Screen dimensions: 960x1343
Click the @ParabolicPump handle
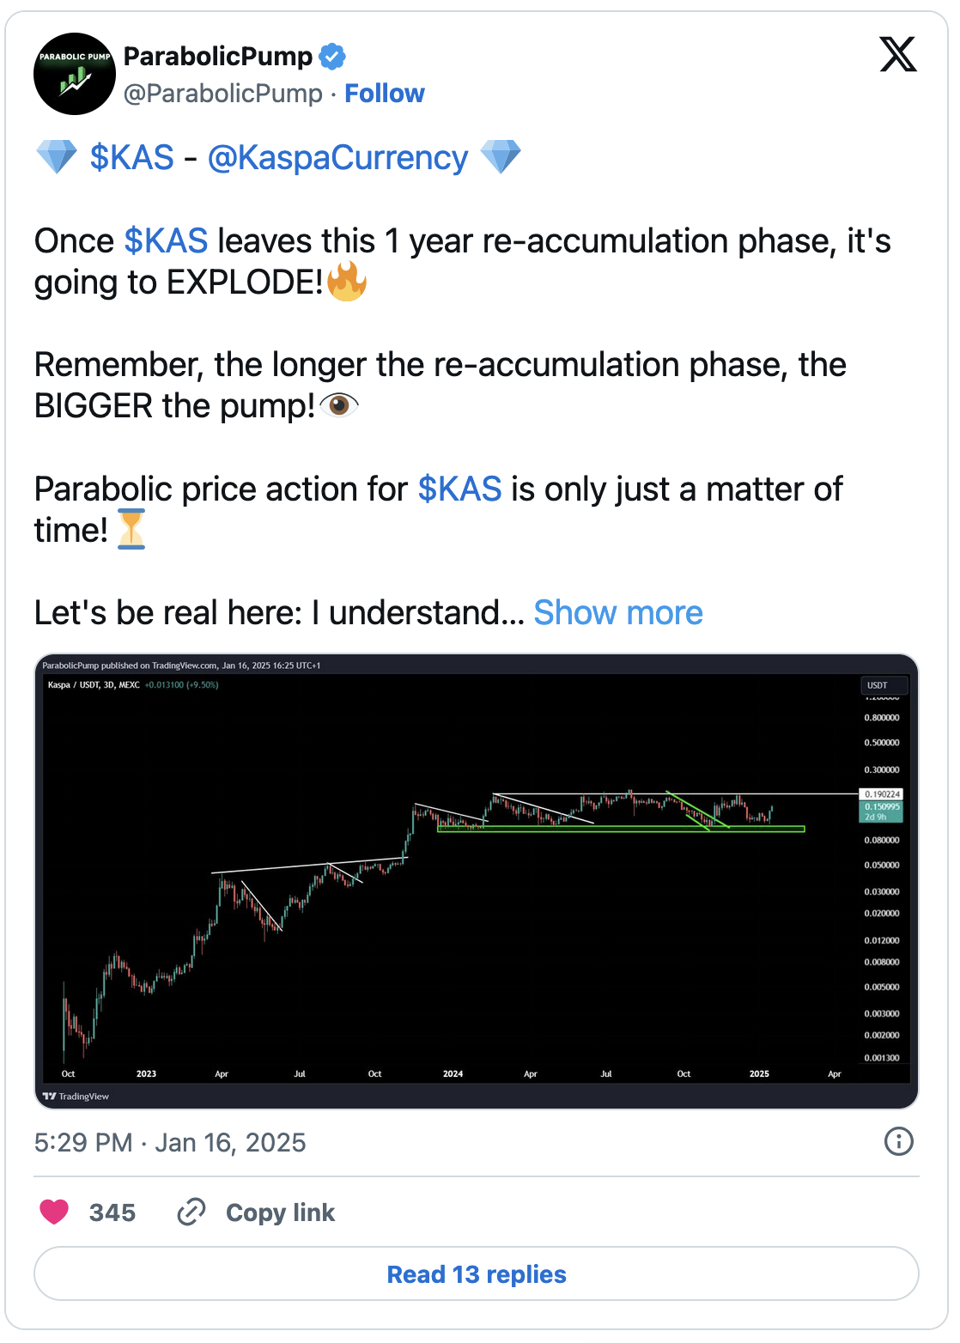[223, 93]
